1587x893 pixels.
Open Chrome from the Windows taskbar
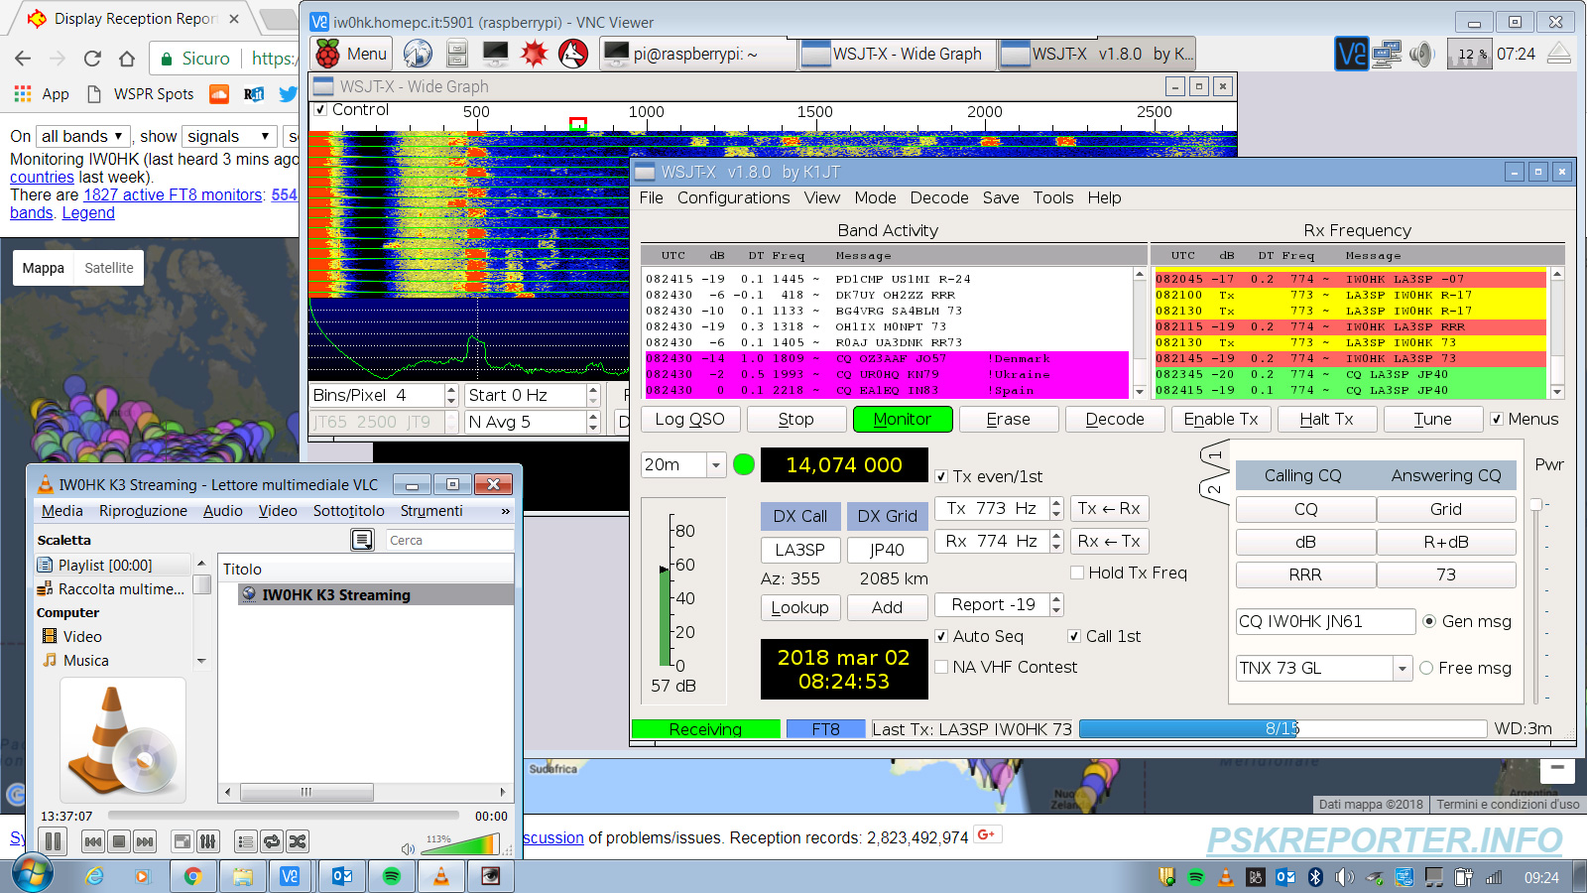coord(192,876)
